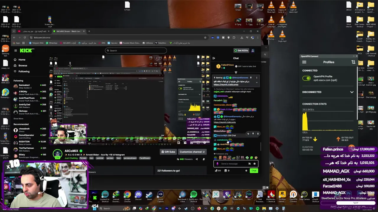Click the Gift Subs button

point(168,152)
